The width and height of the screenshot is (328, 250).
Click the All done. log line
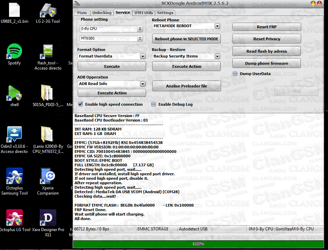(x=83, y=218)
